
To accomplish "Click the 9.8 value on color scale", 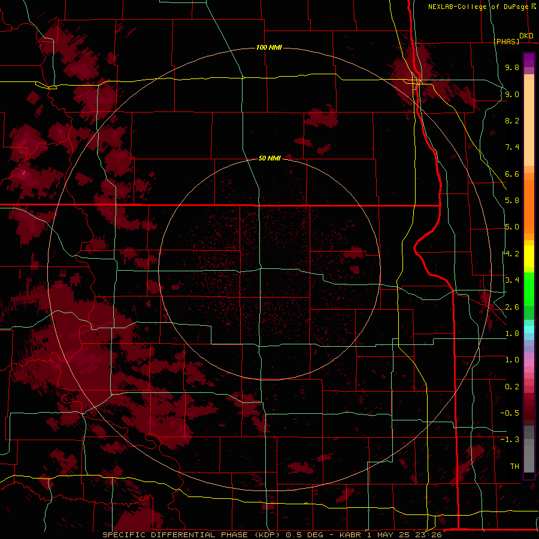I will point(512,67).
